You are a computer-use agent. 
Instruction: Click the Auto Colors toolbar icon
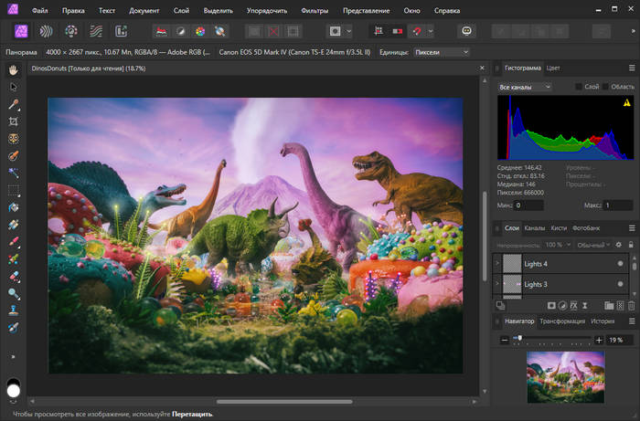200,31
